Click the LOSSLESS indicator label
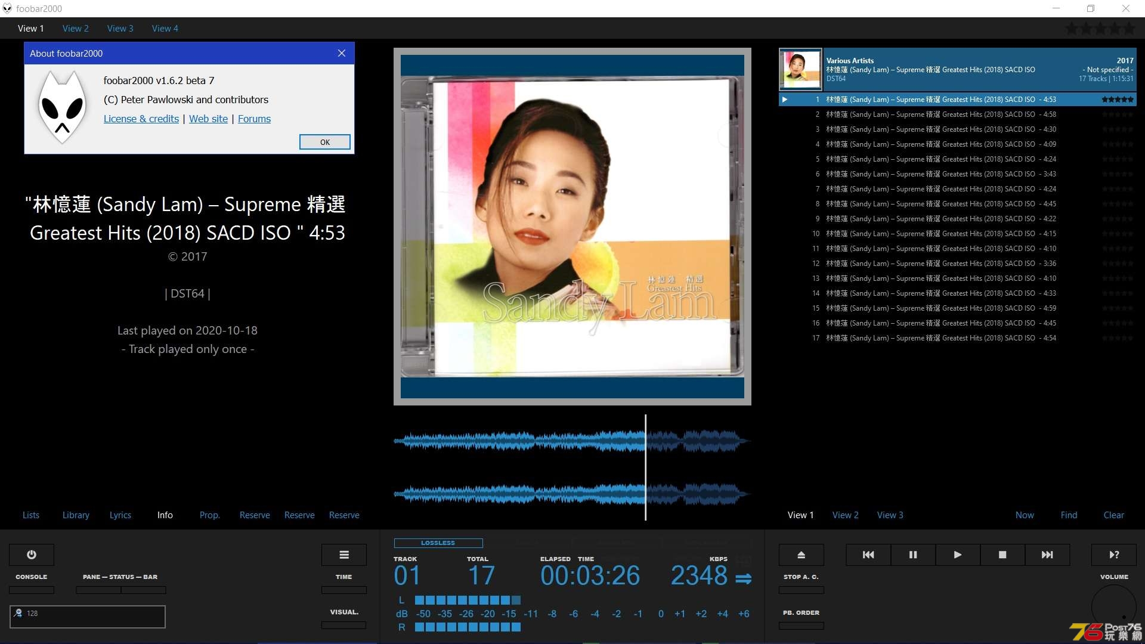 click(x=438, y=543)
